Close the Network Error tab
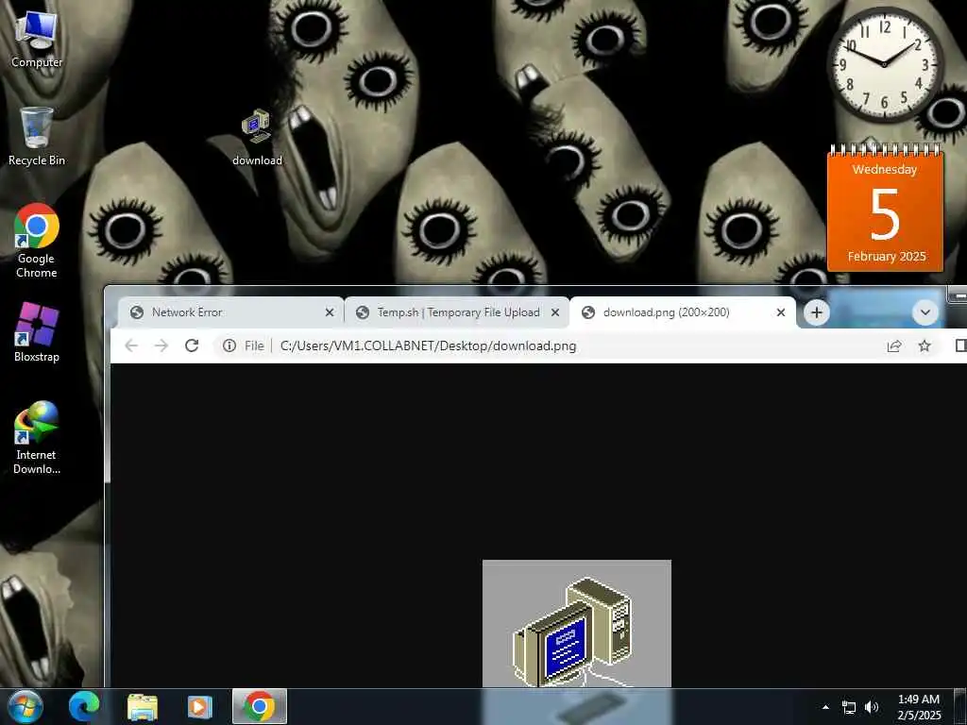This screenshot has height=725, width=967. [x=330, y=312]
